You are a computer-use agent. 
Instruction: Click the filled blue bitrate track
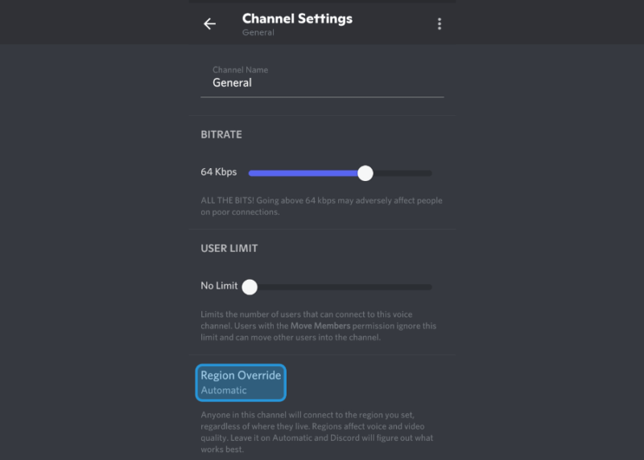point(303,173)
